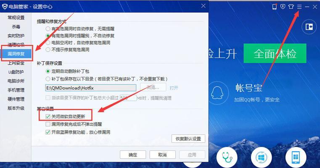The width and height of the screenshot is (320, 168).
Task: Click the 恢复默认设置 button
Action: point(188,139)
